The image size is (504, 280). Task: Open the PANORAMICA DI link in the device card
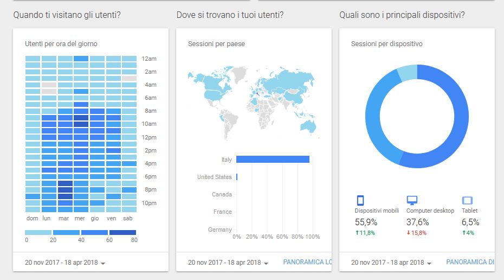[x=470, y=262]
